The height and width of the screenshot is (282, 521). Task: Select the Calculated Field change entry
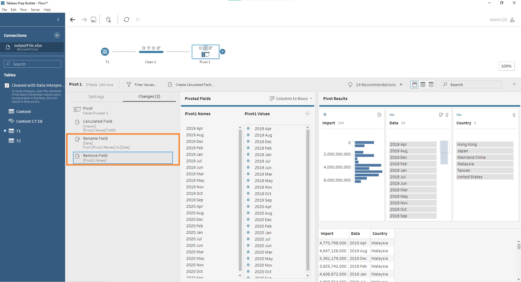point(123,126)
